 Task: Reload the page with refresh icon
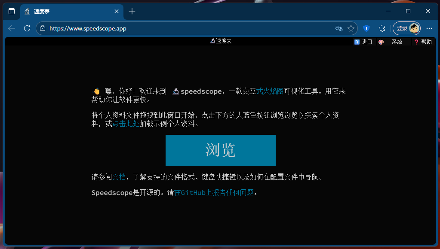(27, 28)
